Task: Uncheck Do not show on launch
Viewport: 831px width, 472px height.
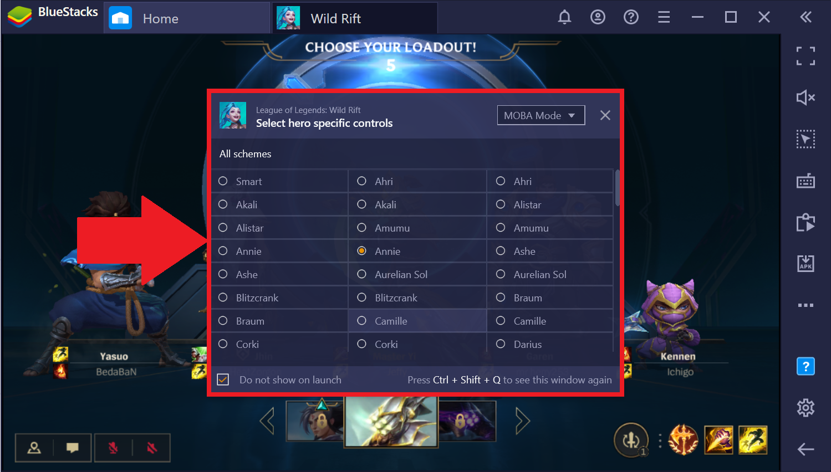Action: tap(223, 379)
